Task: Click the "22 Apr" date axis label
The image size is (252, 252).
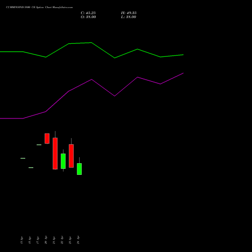Action: pos(62,240)
